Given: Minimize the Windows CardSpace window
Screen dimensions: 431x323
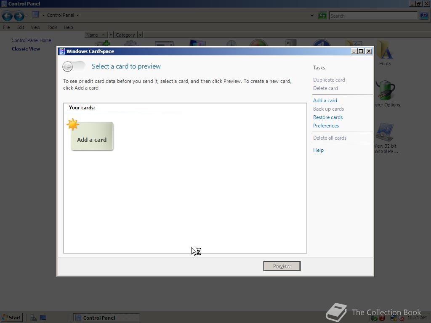Looking at the screenshot, I should point(354,51).
